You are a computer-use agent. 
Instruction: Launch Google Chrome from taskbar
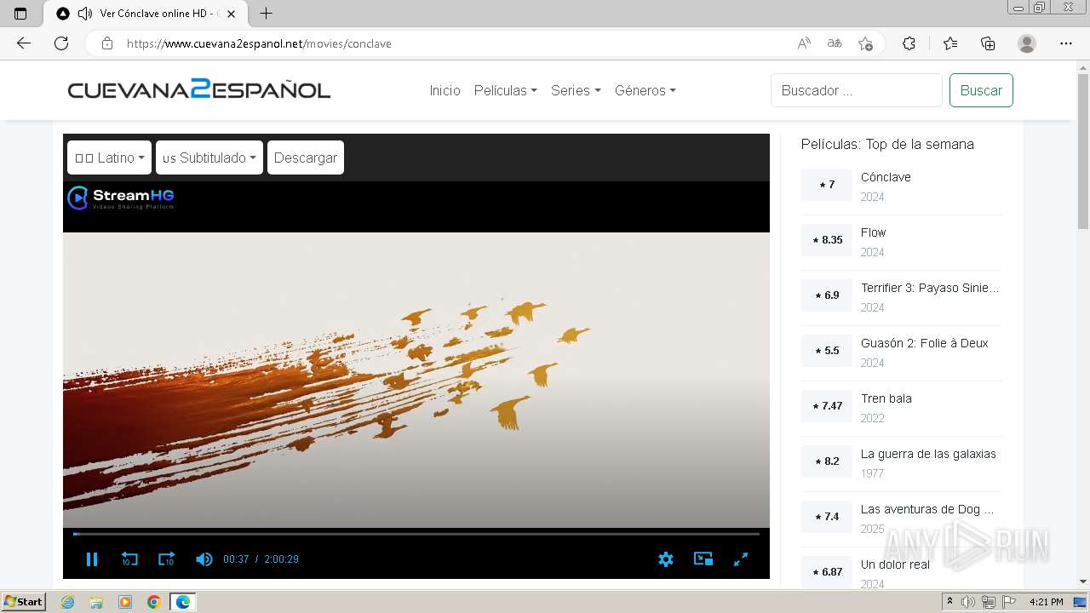point(154,602)
